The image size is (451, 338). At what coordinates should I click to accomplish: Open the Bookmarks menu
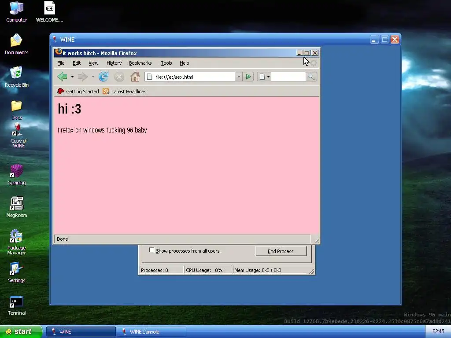[140, 63]
